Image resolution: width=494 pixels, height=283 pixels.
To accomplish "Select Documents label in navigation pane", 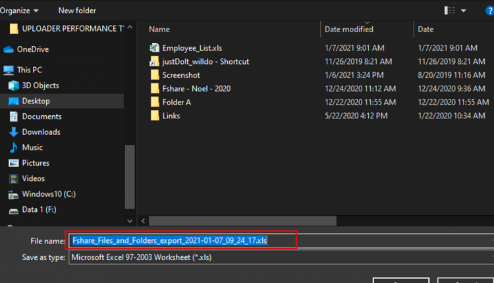I will pyautogui.click(x=41, y=116).
